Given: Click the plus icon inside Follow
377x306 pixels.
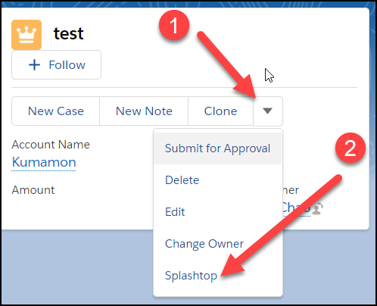Looking at the screenshot, I should (34, 65).
